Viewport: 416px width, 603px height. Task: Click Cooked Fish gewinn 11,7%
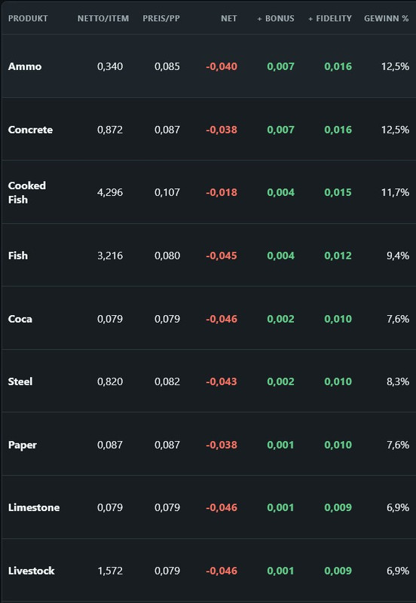point(395,192)
